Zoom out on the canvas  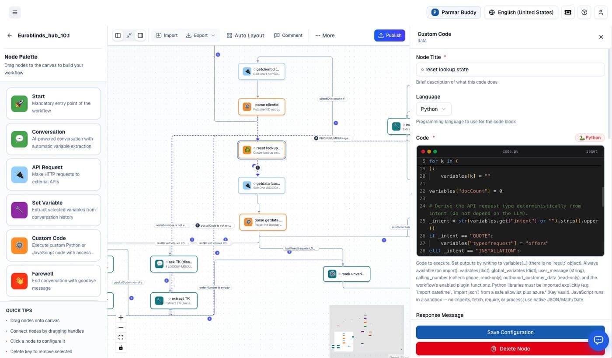point(121,327)
